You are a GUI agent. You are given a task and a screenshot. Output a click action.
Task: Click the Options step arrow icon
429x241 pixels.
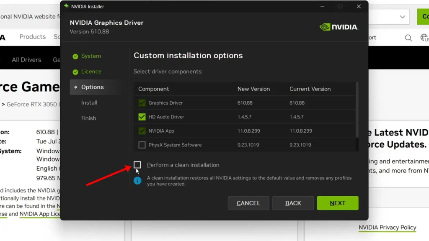click(75, 87)
